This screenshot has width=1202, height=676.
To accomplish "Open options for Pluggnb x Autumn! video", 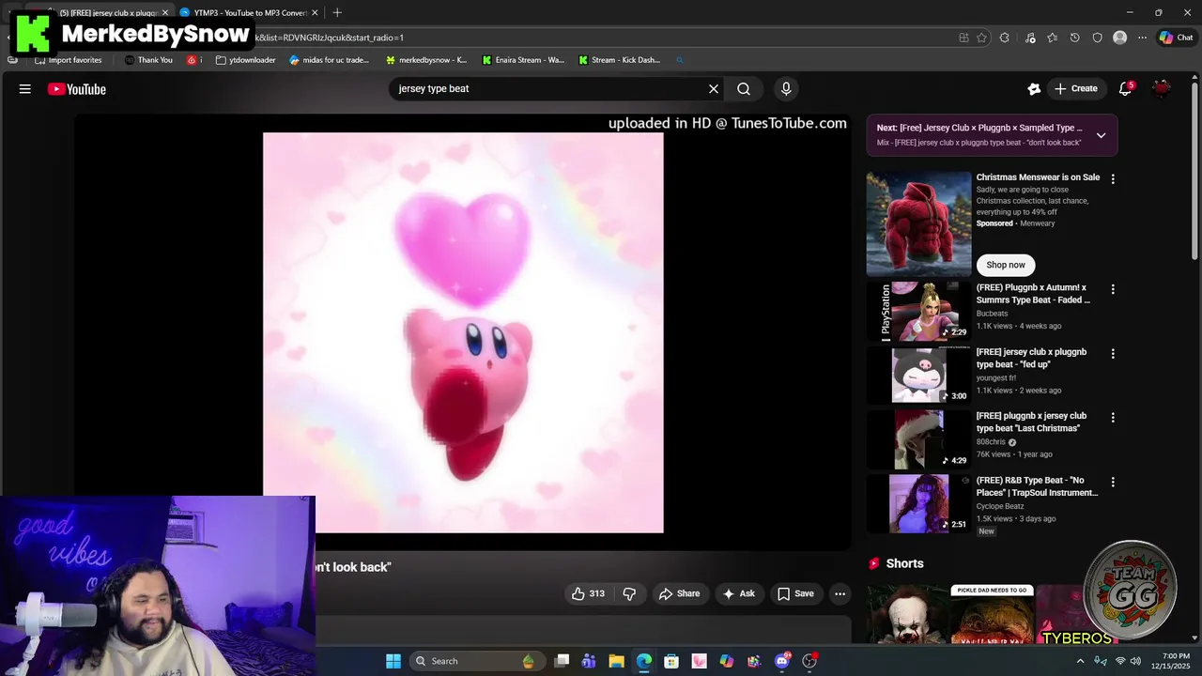I will pyautogui.click(x=1113, y=289).
